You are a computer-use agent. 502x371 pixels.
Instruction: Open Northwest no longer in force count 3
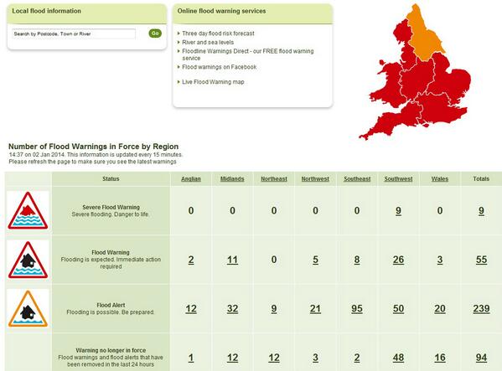click(x=315, y=358)
